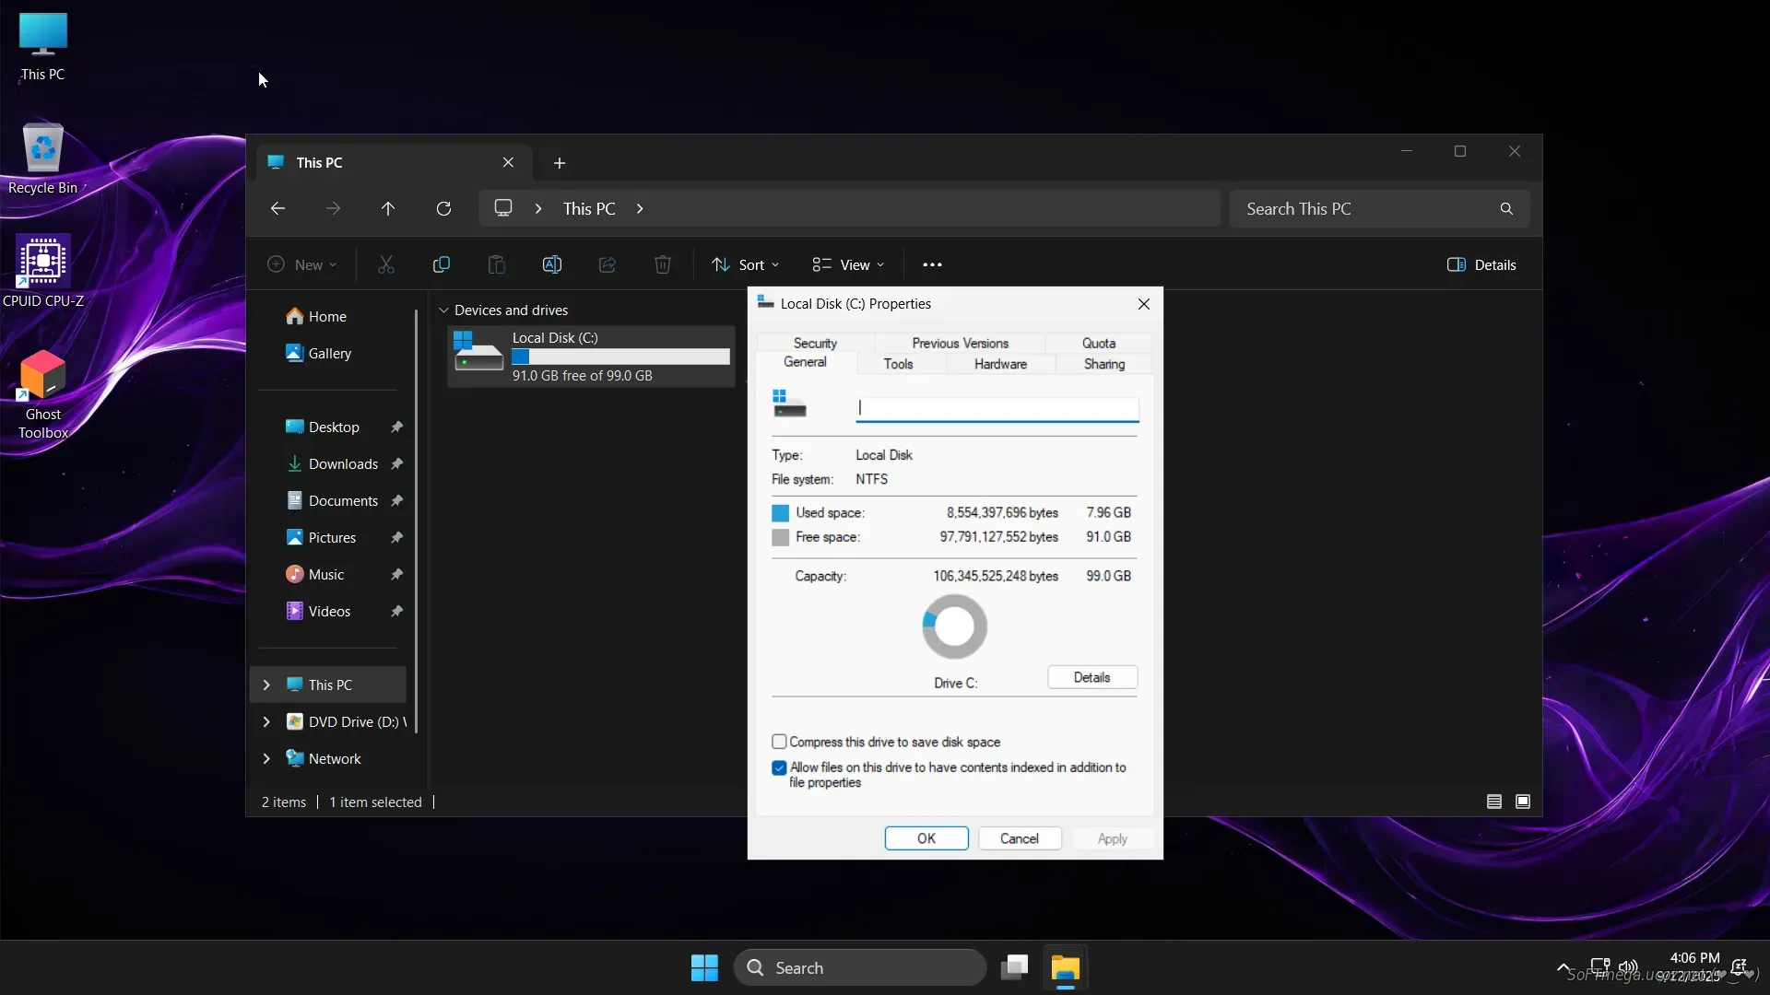Open the Sort dropdown menu
Viewport: 1770px width, 995px height.
(x=746, y=265)
